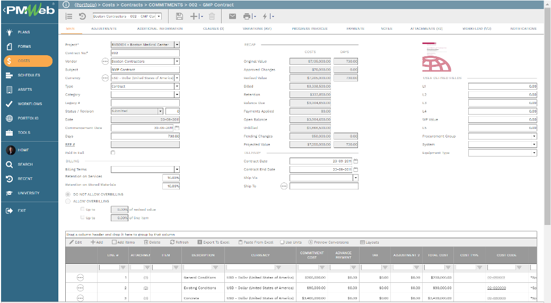
Task: Open University in the sidebar
Action: pyautogui.click(x=30, y=193)
